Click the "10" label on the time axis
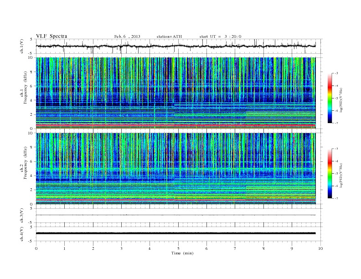361x279 pixels. [320, 248]
